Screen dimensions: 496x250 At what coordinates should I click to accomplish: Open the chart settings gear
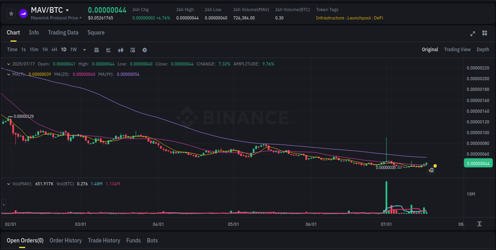[x=144, y=50]
